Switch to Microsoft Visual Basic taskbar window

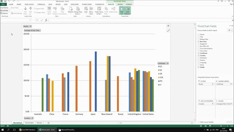[x=67, y=130]
